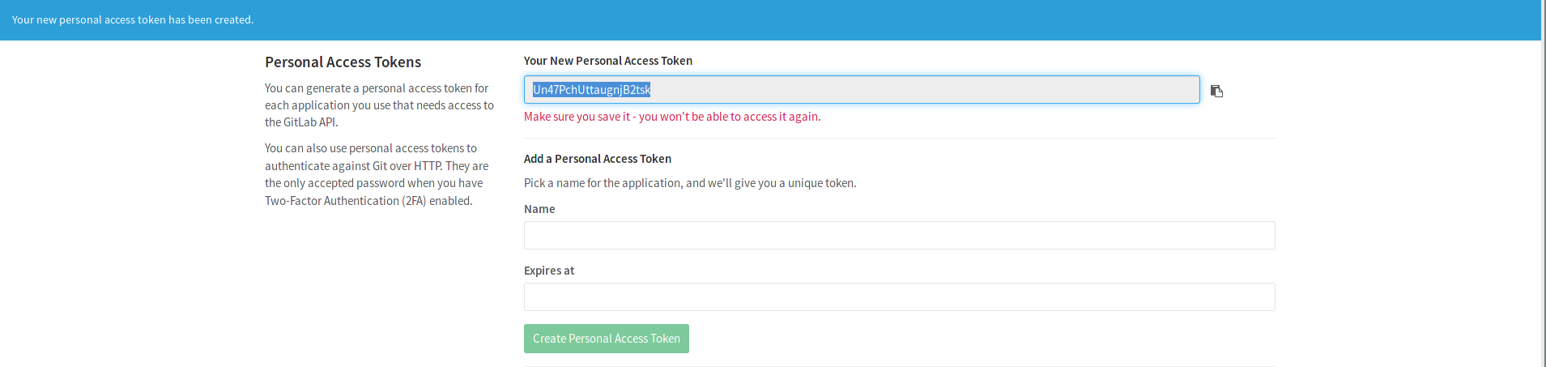
Task: Click the 'Make sure you save it' warning
Action: (672, 117)
